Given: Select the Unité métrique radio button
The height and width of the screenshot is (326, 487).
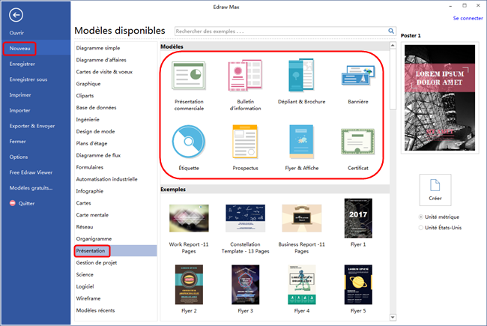Looking at the screenshot, I should (421, 217).
